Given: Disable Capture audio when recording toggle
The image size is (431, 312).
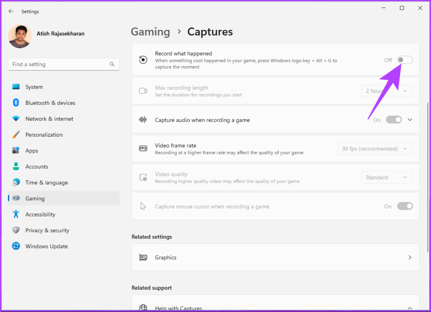Looking at the screenshot, I should (394, 120).
